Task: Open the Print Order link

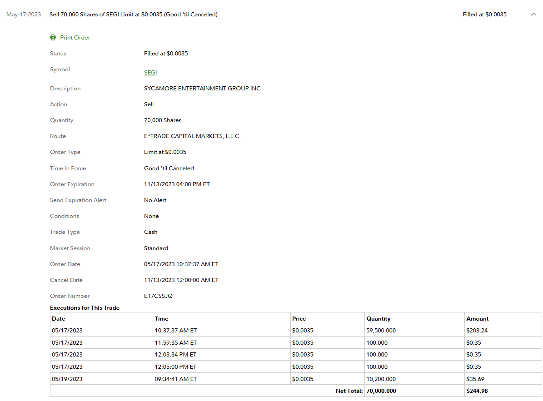Action: coord(75,38)
